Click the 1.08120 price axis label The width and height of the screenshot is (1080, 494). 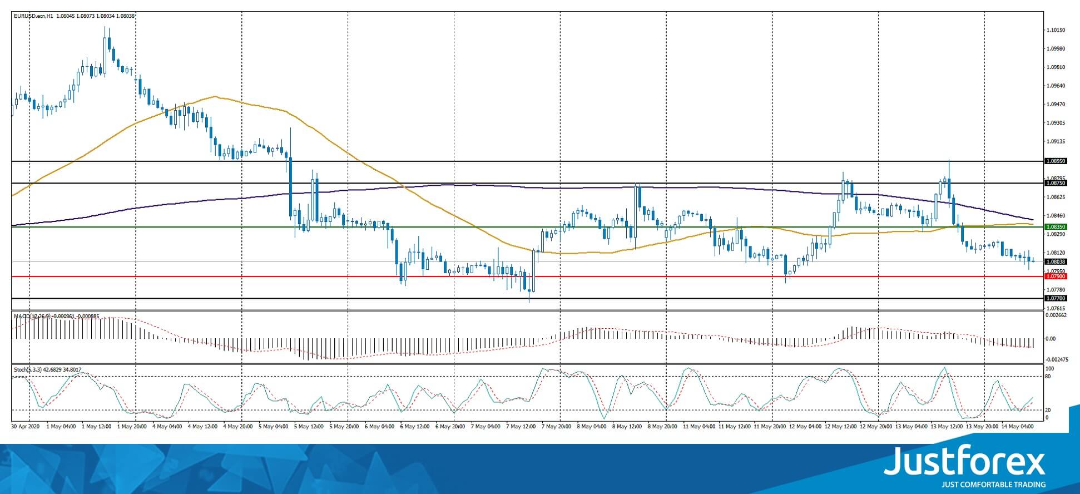(x=1056, y=253)
